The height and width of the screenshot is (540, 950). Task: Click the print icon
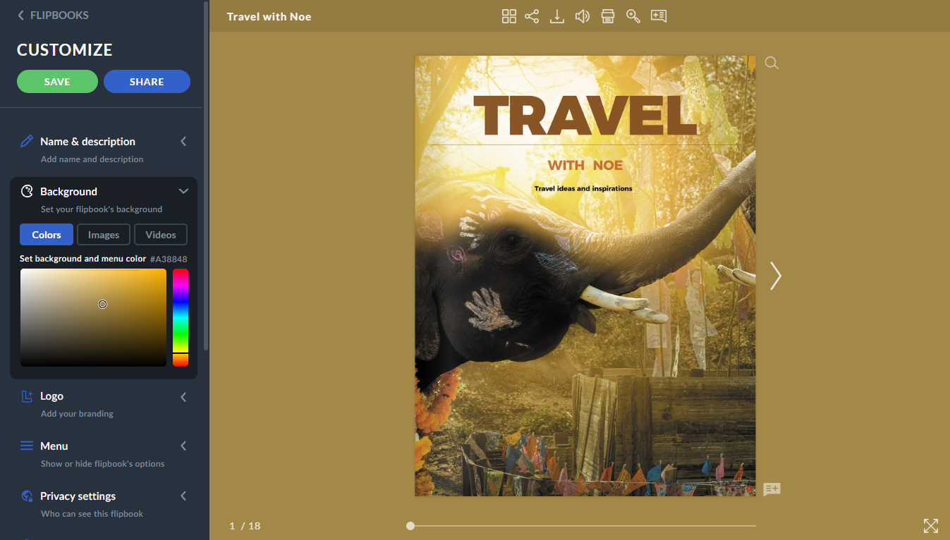(608, 16)
